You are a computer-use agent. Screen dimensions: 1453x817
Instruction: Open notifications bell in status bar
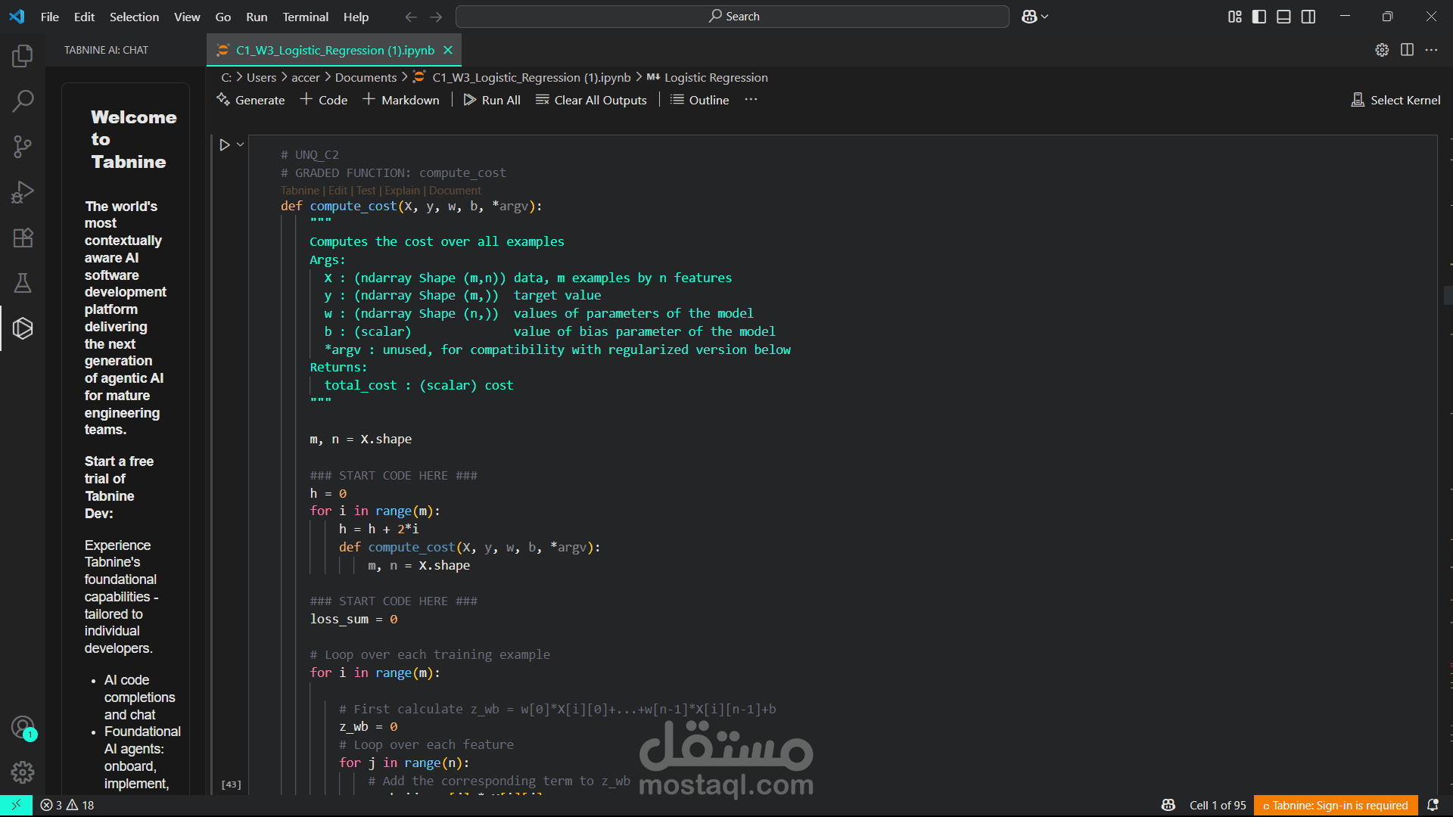pos(1433,805)
